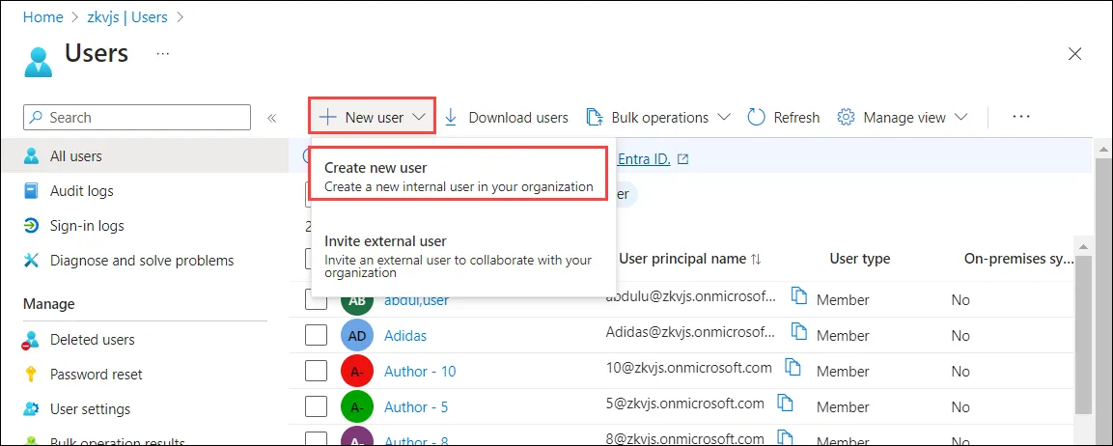Click the AD avatar for Adidas
Image resolution: width=1113 pixels, height=446 pixels.
coord(357,335)
